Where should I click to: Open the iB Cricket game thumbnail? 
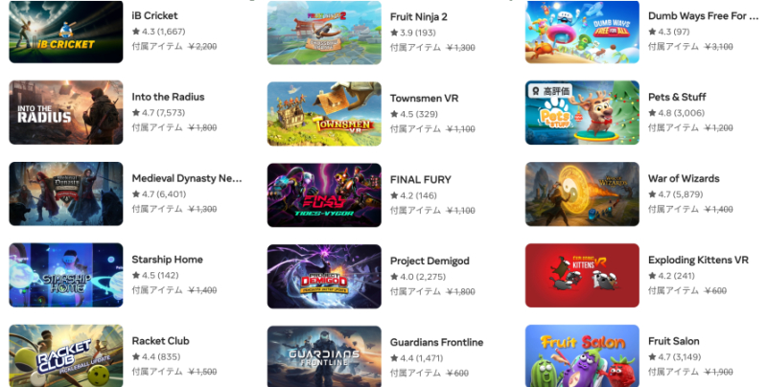coord(66,32)
